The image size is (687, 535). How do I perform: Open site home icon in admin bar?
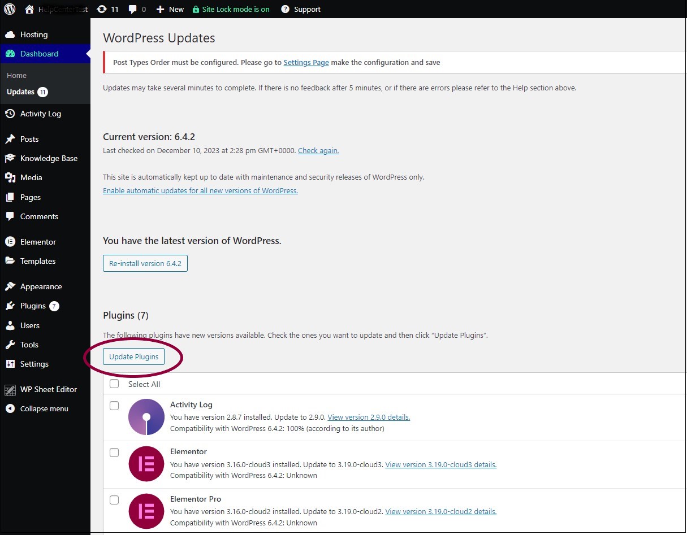[x=29, y=9]
